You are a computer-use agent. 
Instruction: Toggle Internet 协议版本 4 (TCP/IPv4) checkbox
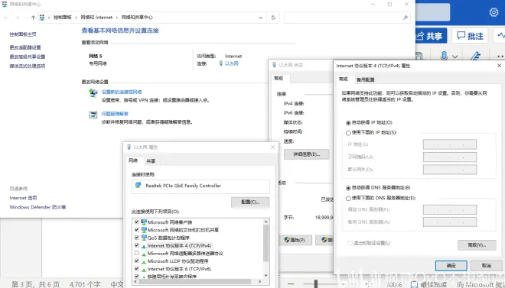pyautogui.click(x=136, y=245)
